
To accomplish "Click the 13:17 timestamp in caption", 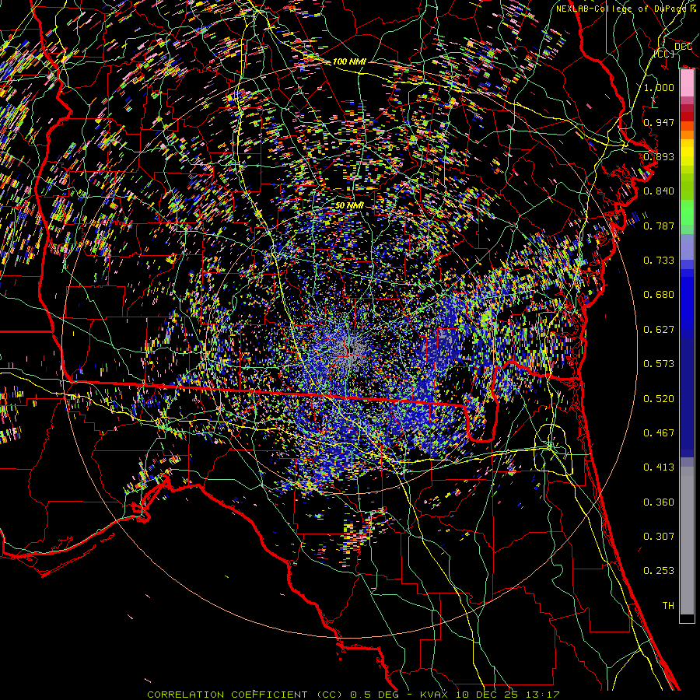I will point(541,695).
